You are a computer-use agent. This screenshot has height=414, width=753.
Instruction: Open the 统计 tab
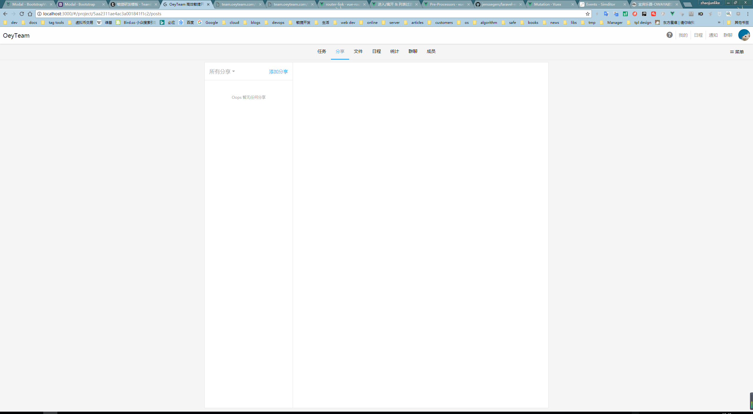point(394,51)
